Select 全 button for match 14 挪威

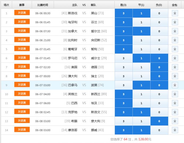click(x=175, y=130)
